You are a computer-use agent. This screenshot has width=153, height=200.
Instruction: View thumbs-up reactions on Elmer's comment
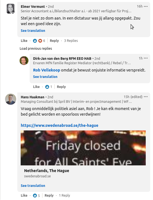tap(35, 41)
